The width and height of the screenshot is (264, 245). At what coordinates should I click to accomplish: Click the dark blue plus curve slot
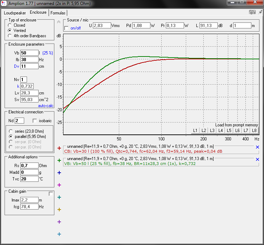59,173
